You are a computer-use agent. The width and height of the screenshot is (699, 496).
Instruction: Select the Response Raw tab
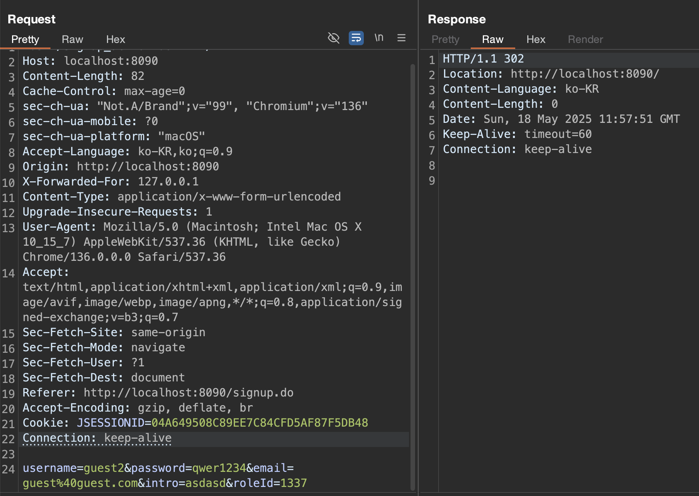pos(493,39)
